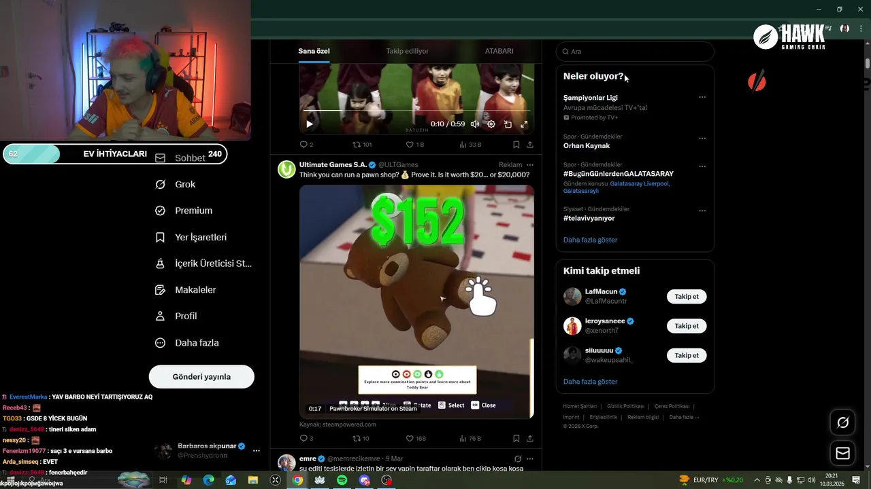The image size is (871, 489).
Task: Open floating messages envelope button
Action: pyautogui.click(x=843, y=453)
